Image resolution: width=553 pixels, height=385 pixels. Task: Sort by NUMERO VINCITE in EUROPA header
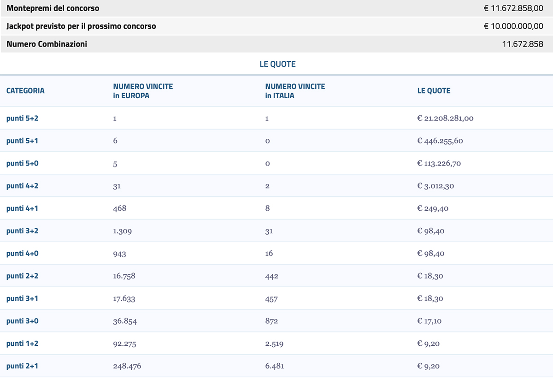tap(143, 90)
